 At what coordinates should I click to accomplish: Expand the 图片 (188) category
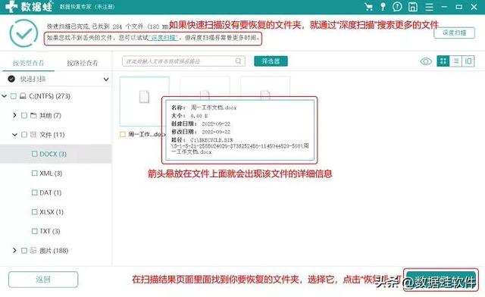[14, 250]
